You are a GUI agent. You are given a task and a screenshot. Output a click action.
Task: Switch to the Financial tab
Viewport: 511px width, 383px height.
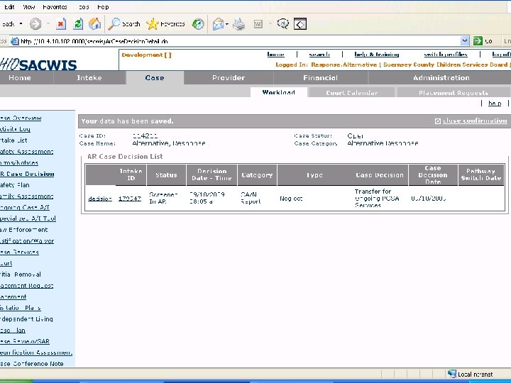tap(320, 78)
